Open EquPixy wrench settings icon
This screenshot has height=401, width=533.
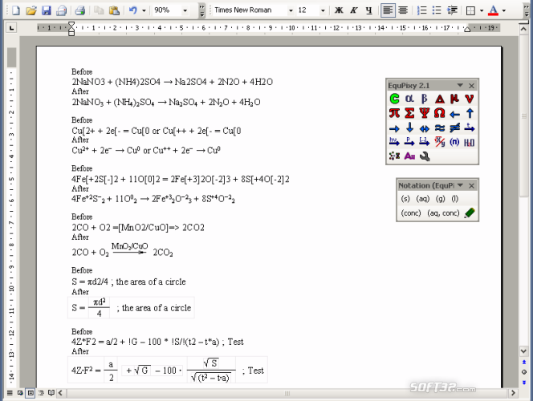click(x=425, y=156)
